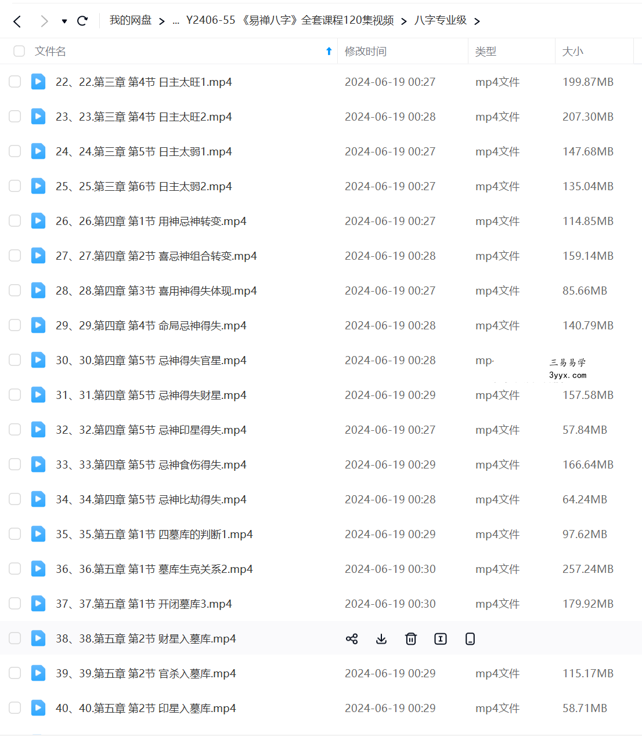The image size is (642, 737).
Task: Sort by 文件名 column header
Action: click(51, 52)
